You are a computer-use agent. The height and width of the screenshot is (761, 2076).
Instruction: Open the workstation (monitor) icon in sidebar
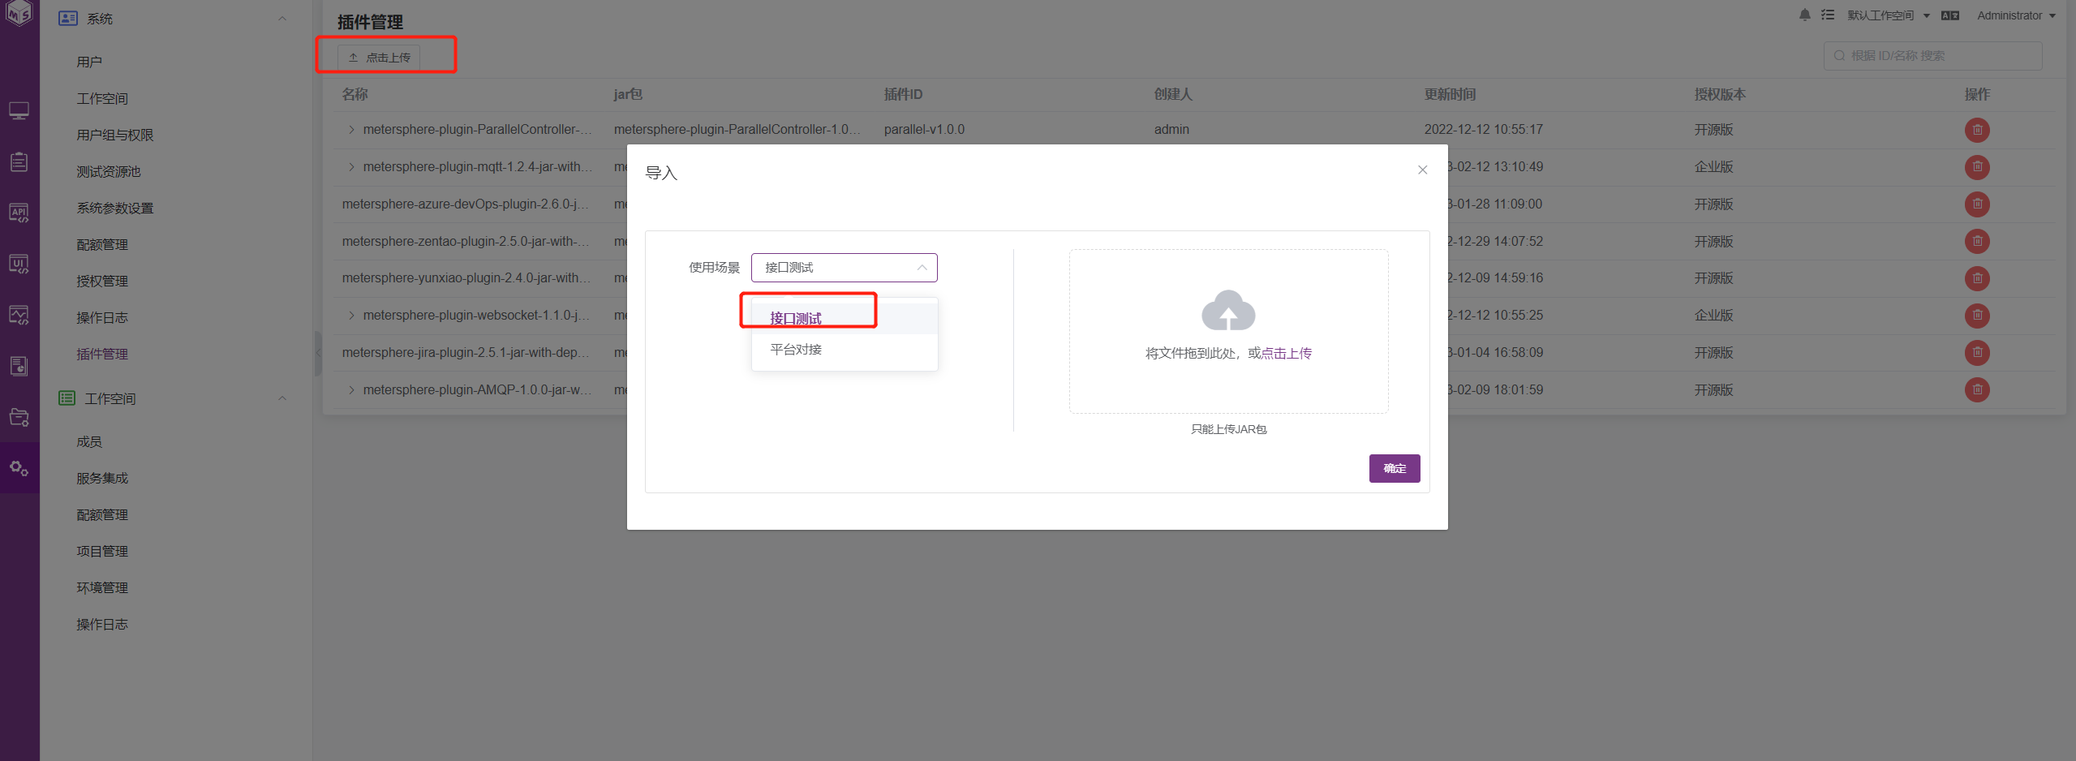[19, 110]
